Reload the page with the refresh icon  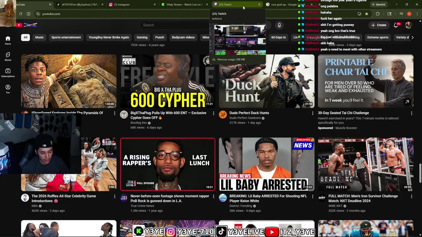click(x=20, y=14)
